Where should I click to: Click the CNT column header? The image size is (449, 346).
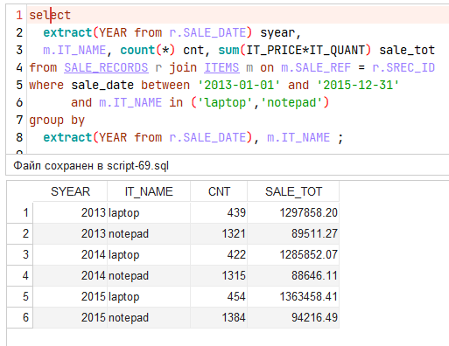(x=219, y=191)
